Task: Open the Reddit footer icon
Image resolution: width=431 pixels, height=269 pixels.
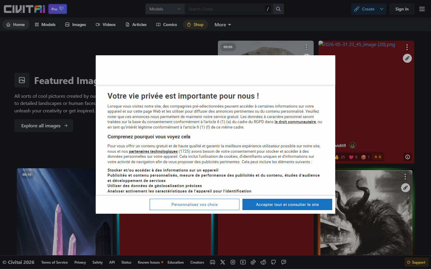Action: [x=263, y=262]
